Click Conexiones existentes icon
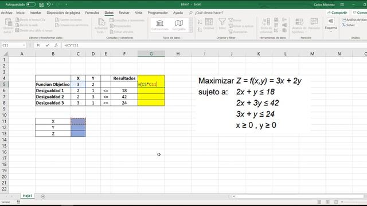 point(57,25)
